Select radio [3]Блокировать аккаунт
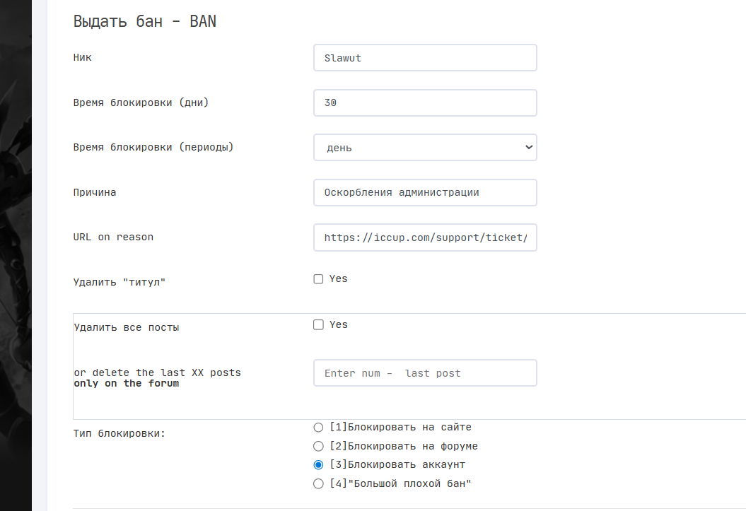746x511 pixels. click(x=318, y=465)
